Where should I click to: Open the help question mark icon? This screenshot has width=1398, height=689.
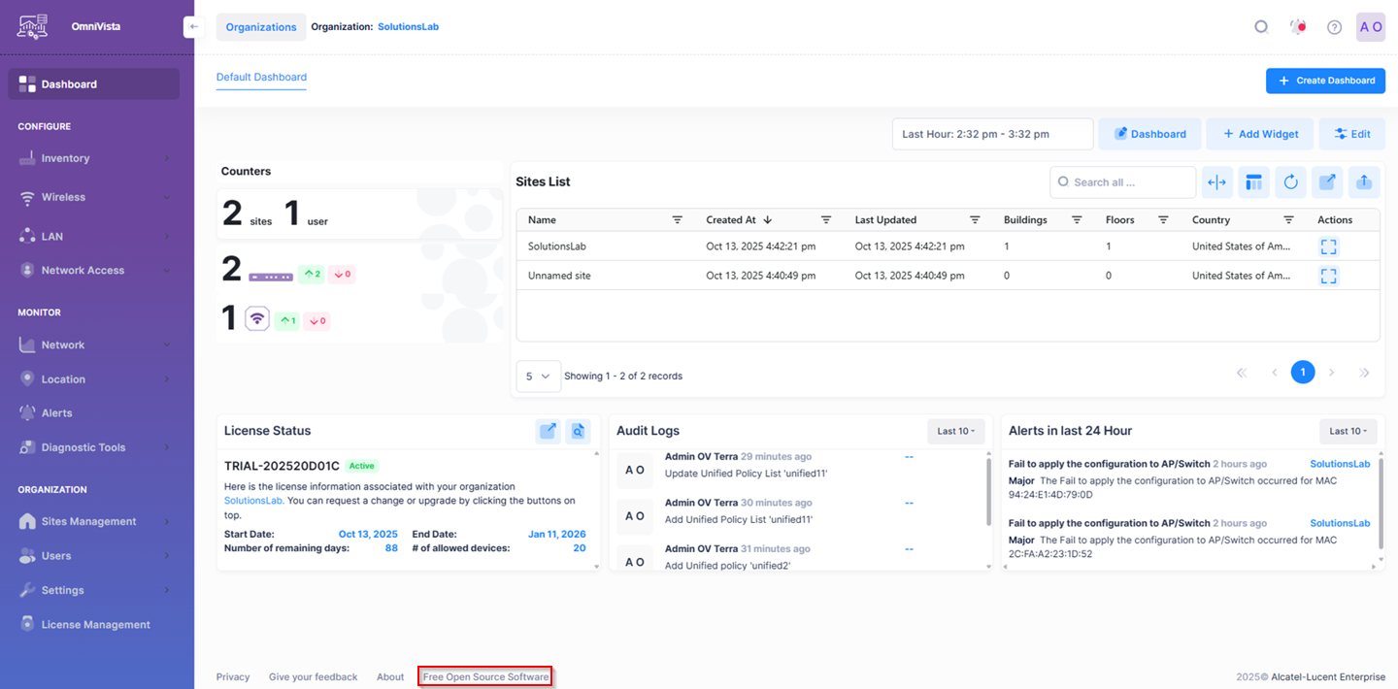point(1334,27)
